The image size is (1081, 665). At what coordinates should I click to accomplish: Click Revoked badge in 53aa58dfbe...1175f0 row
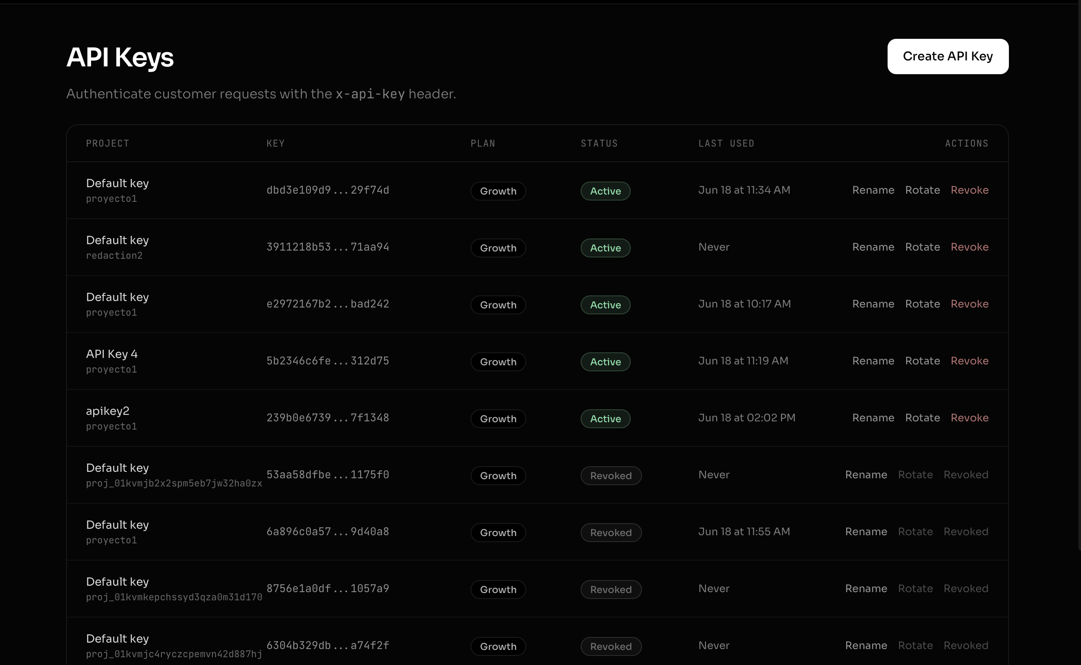click(610, 475)
